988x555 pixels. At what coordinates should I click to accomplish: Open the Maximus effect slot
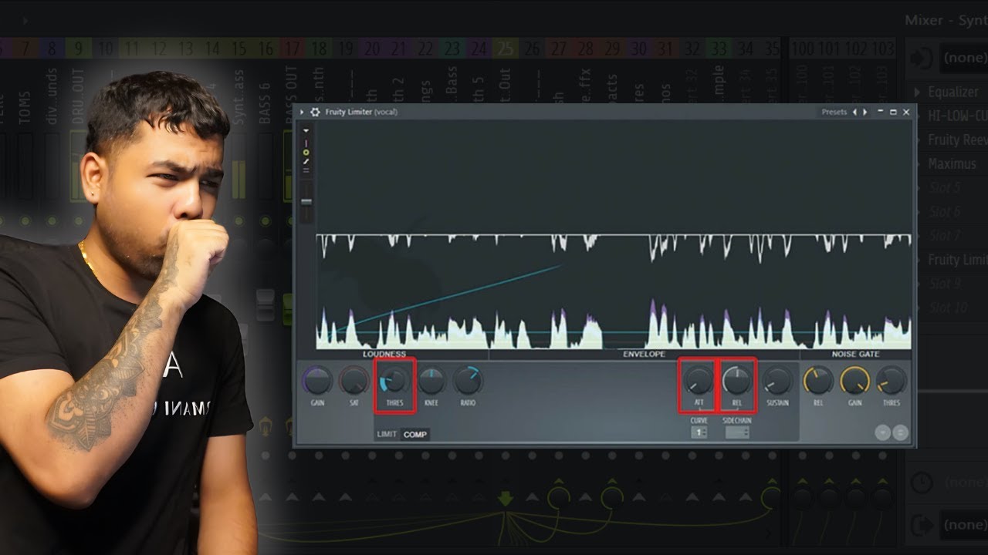click(952, 163)
